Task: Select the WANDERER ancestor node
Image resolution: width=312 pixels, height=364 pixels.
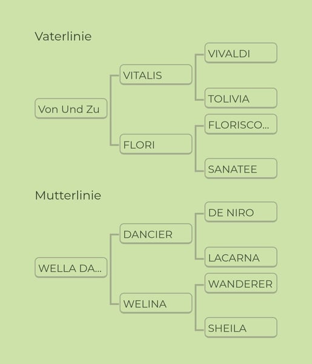Action: tap(241, 283)
